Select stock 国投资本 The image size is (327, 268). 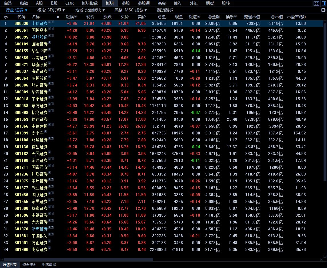pyautogui.click(x=40, y=31)
